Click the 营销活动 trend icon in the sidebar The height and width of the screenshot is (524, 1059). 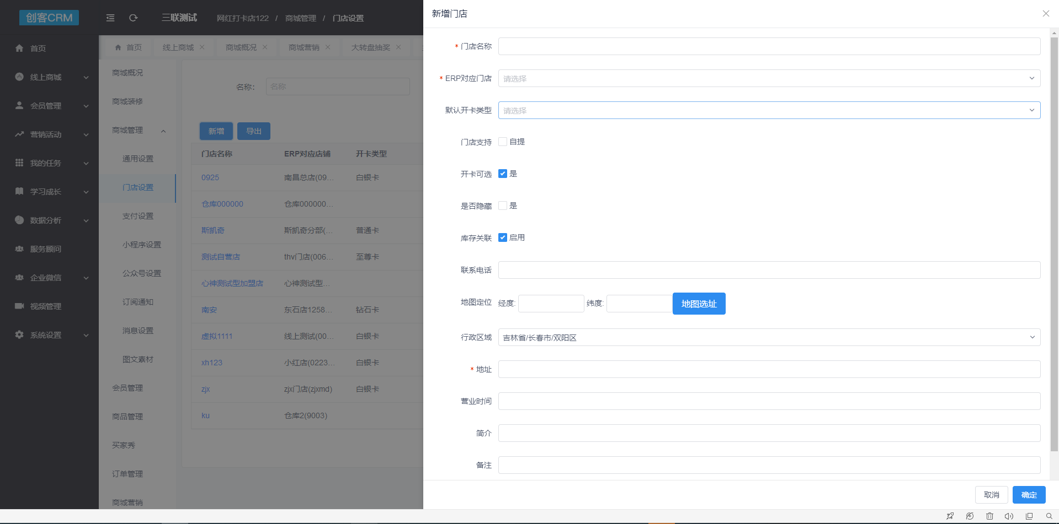(19, 134)
